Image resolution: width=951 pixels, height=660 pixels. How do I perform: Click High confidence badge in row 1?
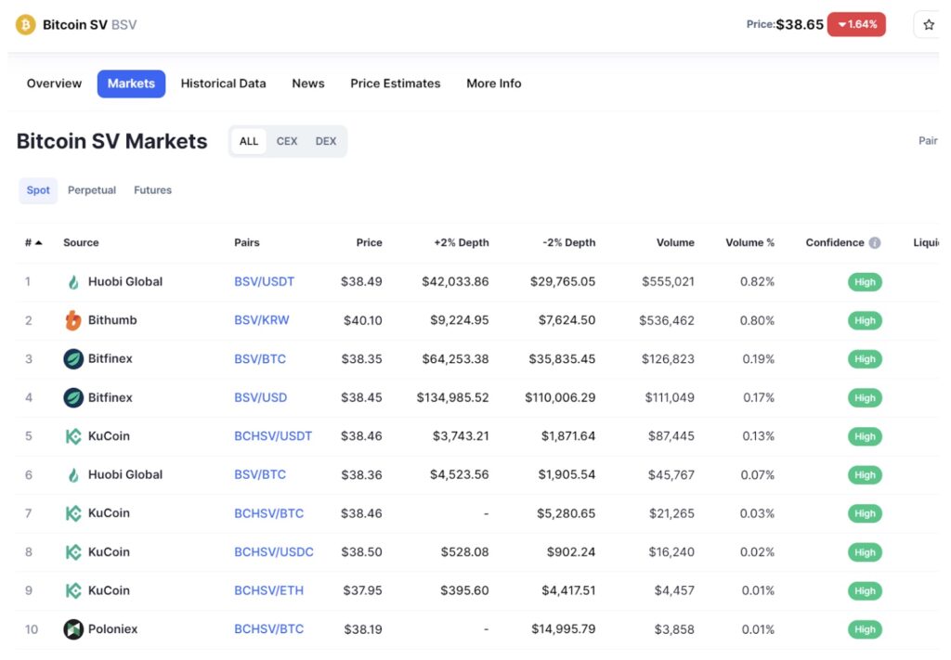pos(865,282)
